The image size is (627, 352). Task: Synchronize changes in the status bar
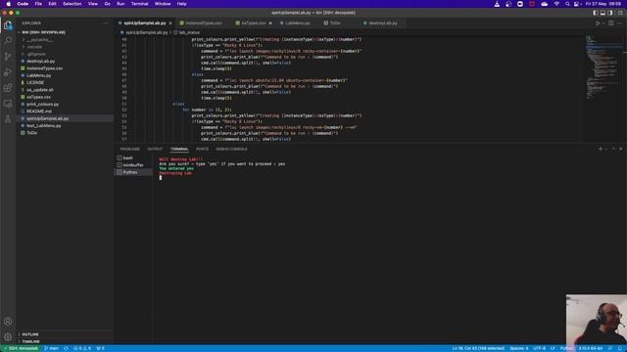[x=66, y=348]
